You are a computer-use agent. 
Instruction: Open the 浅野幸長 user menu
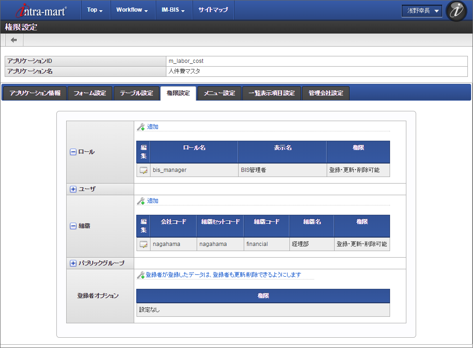point(421,11)
